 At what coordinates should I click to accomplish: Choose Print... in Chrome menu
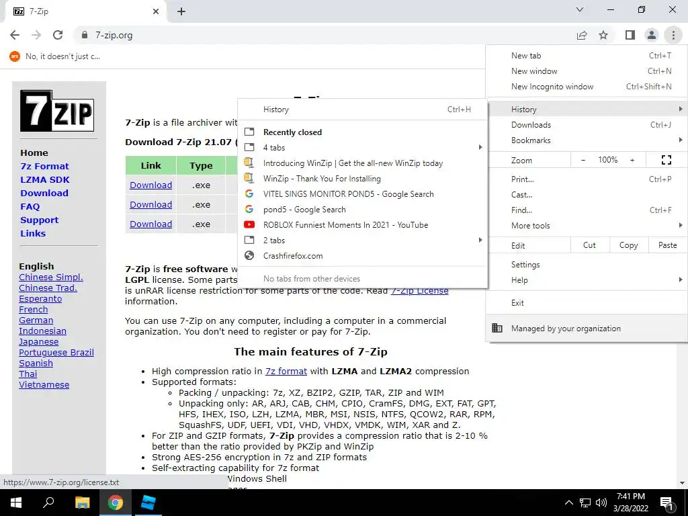[x=587, y=179]
